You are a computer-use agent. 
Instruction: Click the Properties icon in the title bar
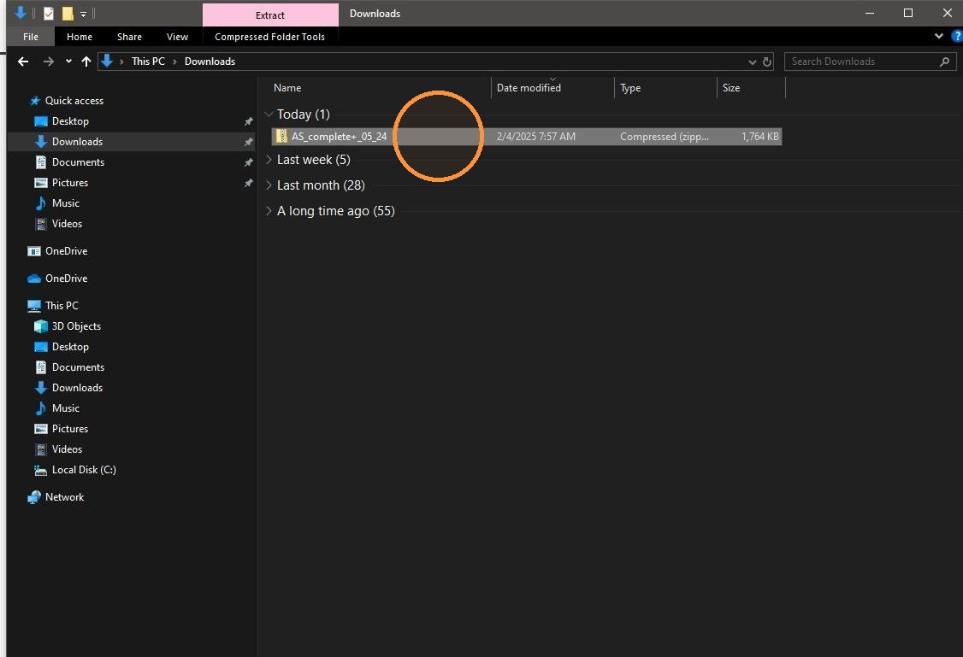coord(49,13)
